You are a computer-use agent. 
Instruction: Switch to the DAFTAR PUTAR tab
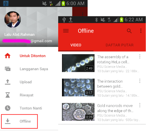119,45
